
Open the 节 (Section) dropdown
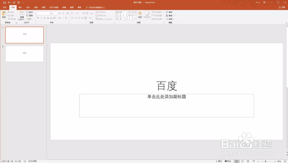pyautogui.click(x=29, y=19)
